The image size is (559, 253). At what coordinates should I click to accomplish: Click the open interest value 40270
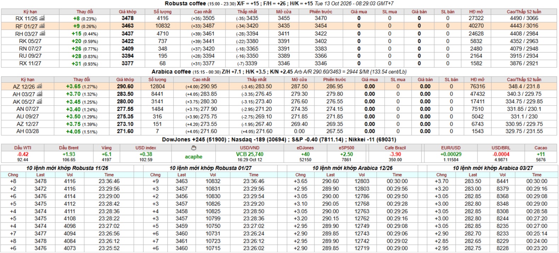click(476, 26)
